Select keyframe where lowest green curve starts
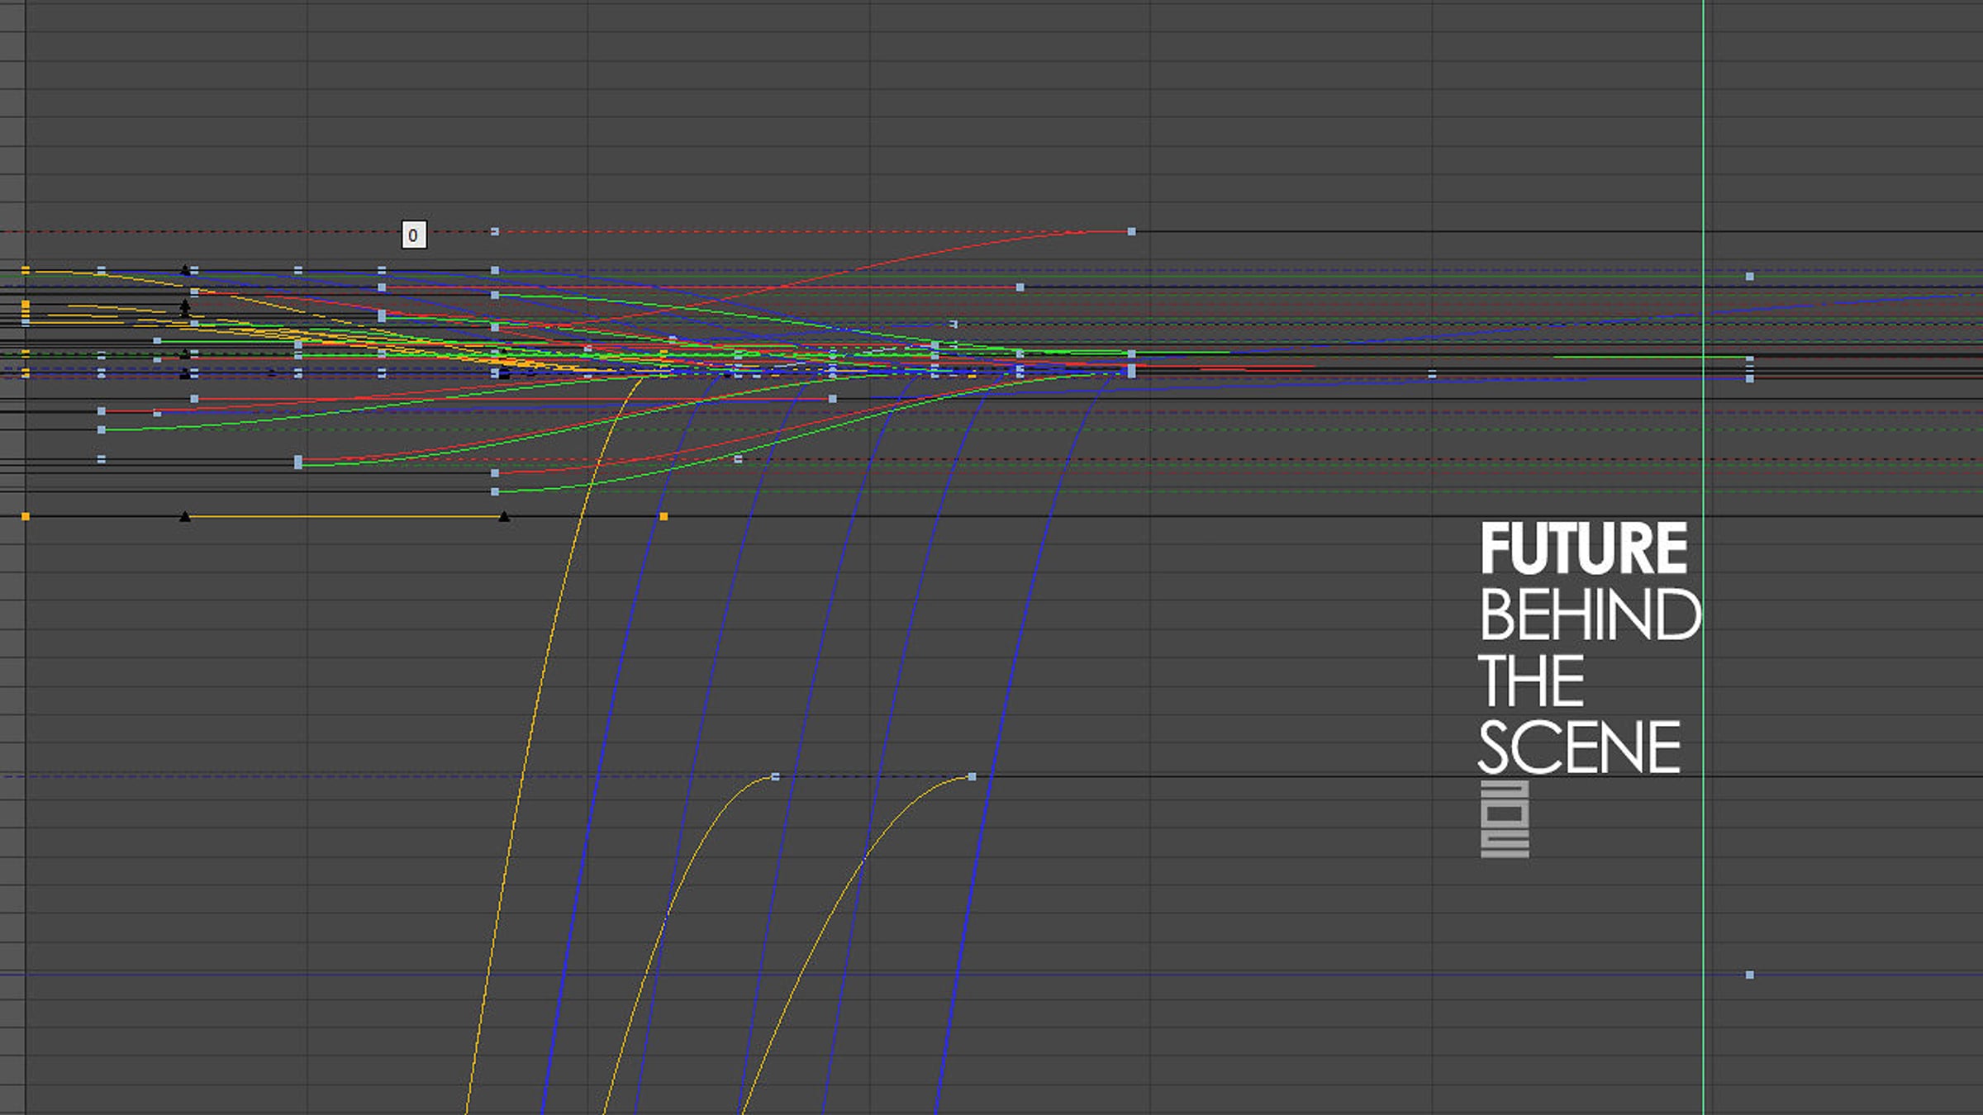 pos(495,492)
